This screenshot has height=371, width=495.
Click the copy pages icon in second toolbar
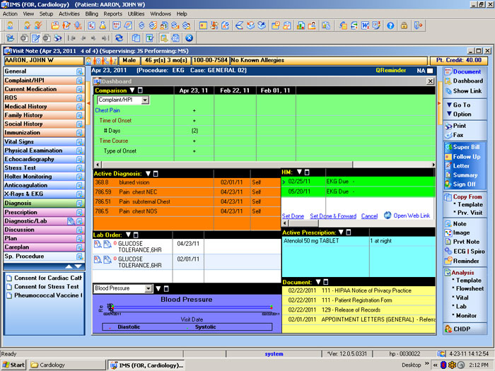pos(136,38)
